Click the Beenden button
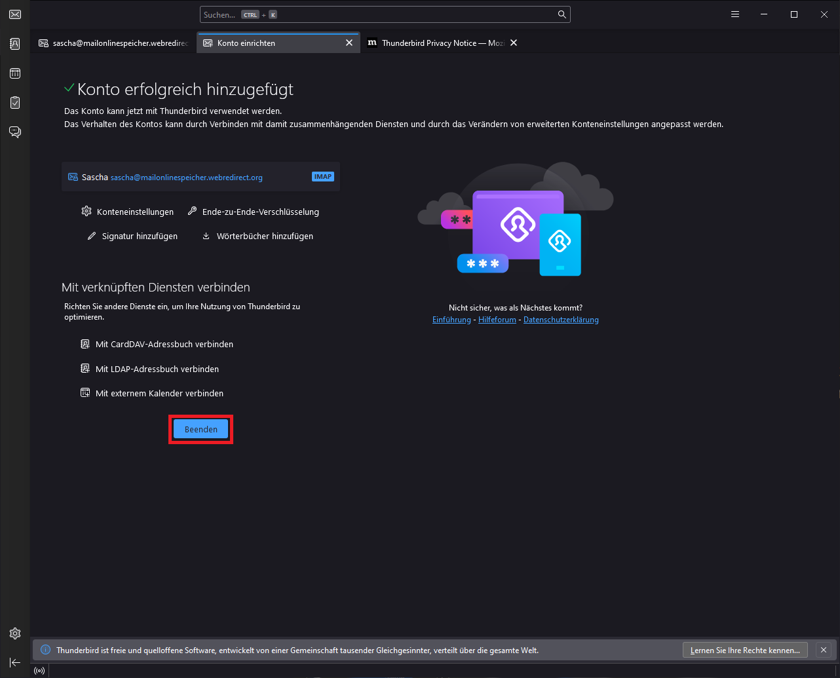Image resolution: width=840 pixels, height=678 pixels. tap(201, 429)
